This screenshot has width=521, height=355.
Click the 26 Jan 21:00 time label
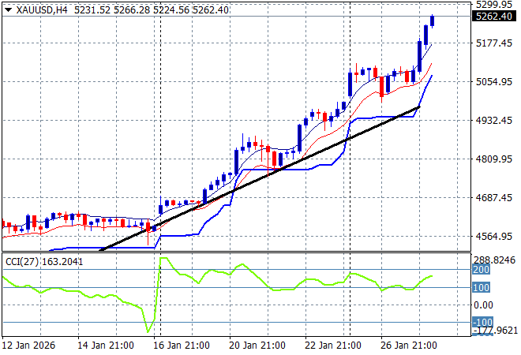pyautogui.click(x=410, y=346)
